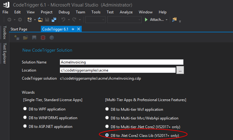Click the Open File folder icon
The width and height of the screenshot is (233, 140).
click(40, 20)
